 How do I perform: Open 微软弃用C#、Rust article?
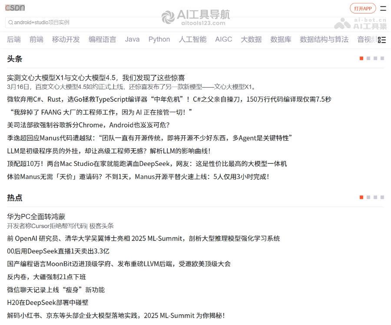tap(169, 100)
